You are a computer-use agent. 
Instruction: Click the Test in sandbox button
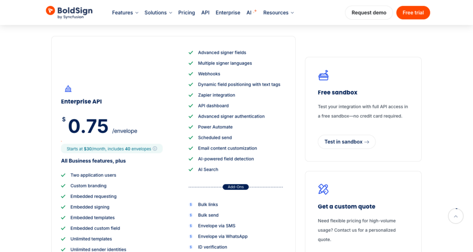pyautogui.click(x=346, y=142)
